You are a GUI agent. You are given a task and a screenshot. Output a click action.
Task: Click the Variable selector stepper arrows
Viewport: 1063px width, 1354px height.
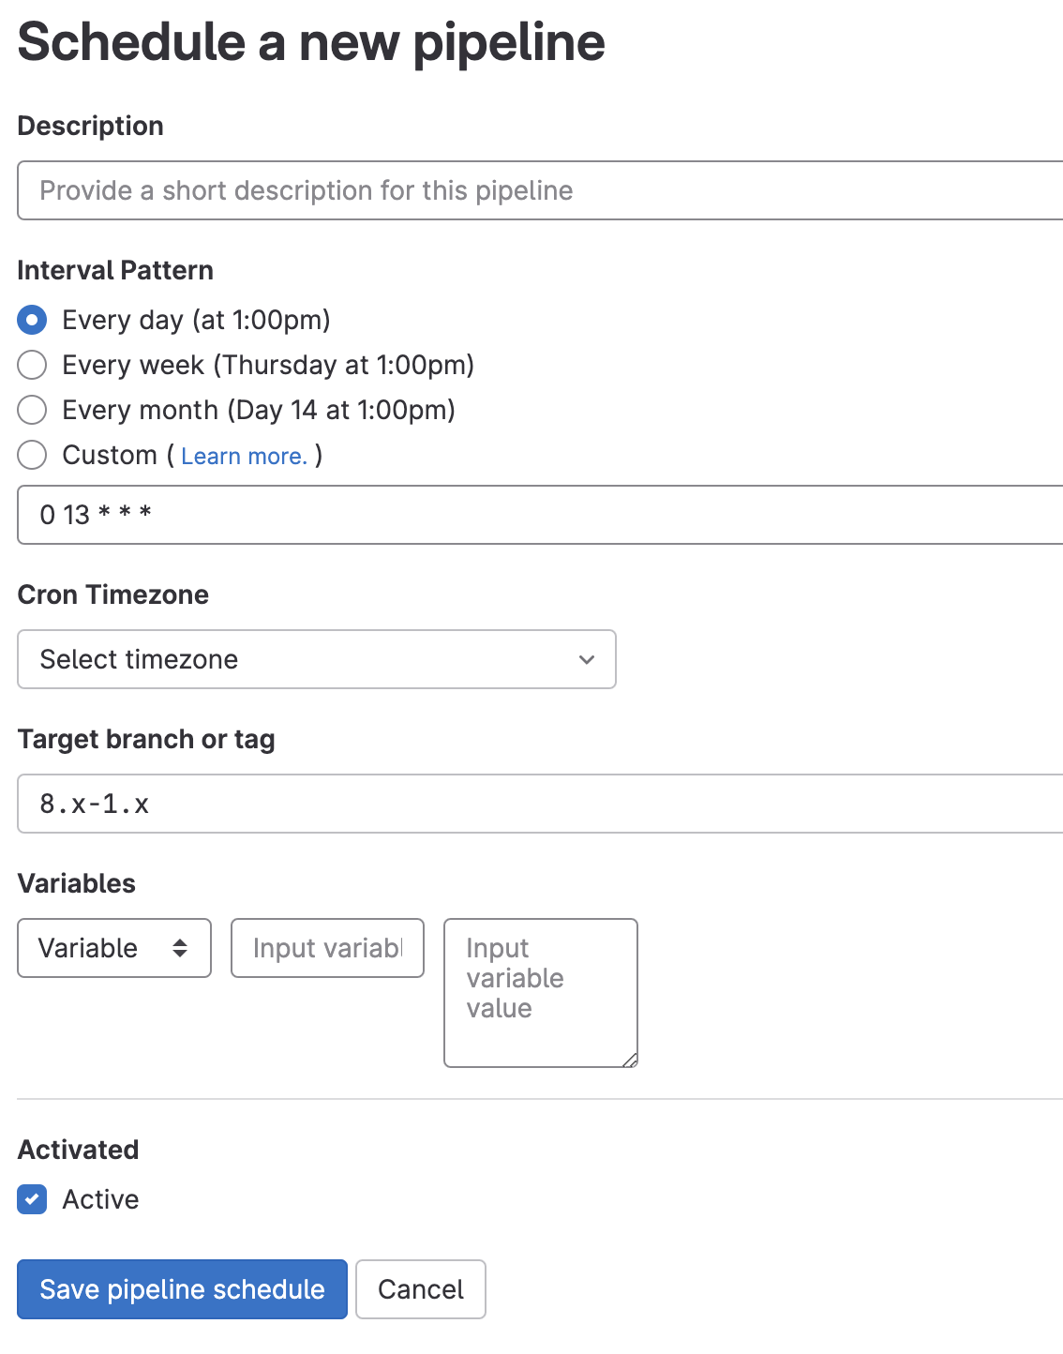(181, 948)
